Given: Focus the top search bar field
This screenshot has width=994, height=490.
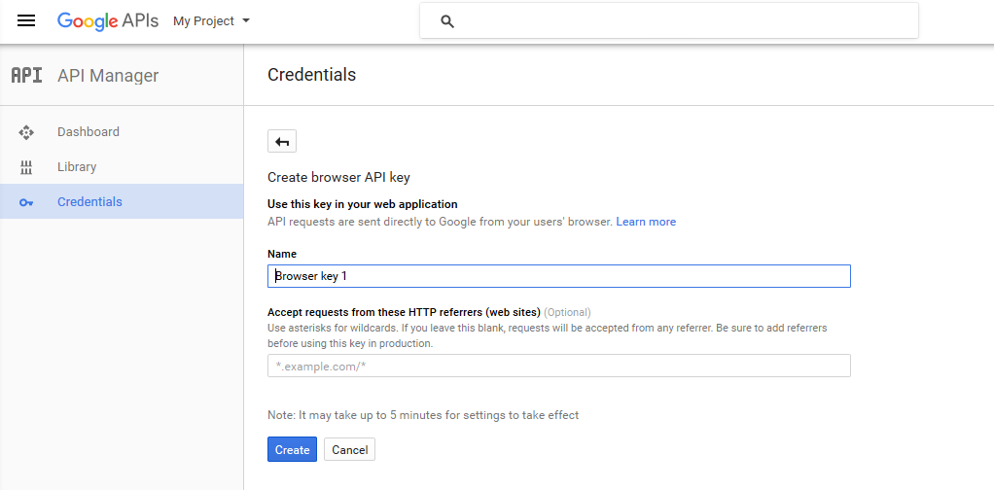Looking at the screenshot, I should pos(681,21).
